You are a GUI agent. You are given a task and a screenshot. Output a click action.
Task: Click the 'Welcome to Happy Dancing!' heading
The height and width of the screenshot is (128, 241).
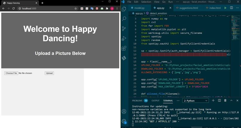pos(60,34)
